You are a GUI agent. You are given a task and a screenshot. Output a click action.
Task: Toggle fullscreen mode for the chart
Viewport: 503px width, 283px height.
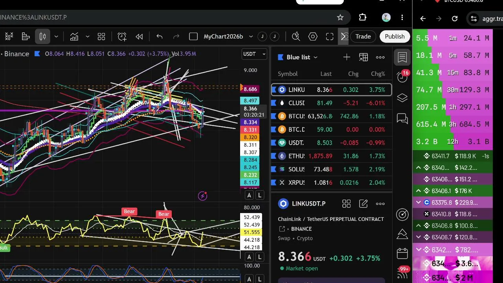pos(330,37)
